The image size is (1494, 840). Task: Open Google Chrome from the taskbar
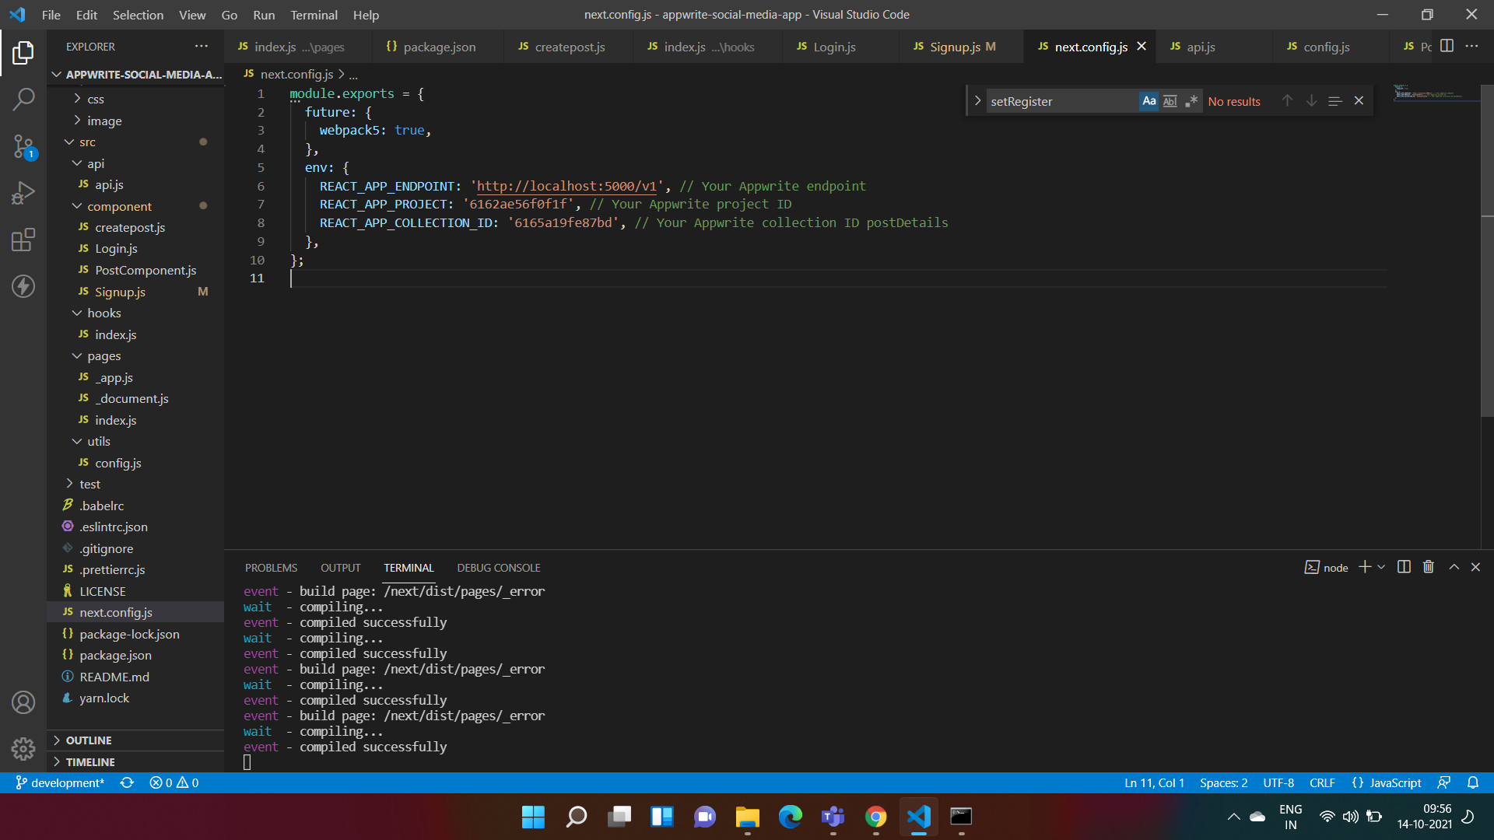[x=875, y=817]
